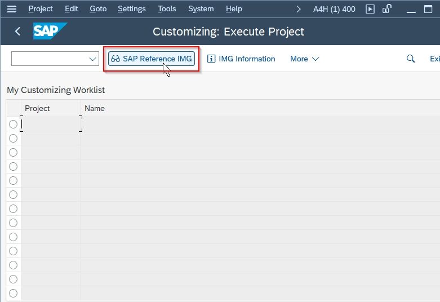Click the Project column header
This screenshot has height=302, width=440.
coord(51,108)
